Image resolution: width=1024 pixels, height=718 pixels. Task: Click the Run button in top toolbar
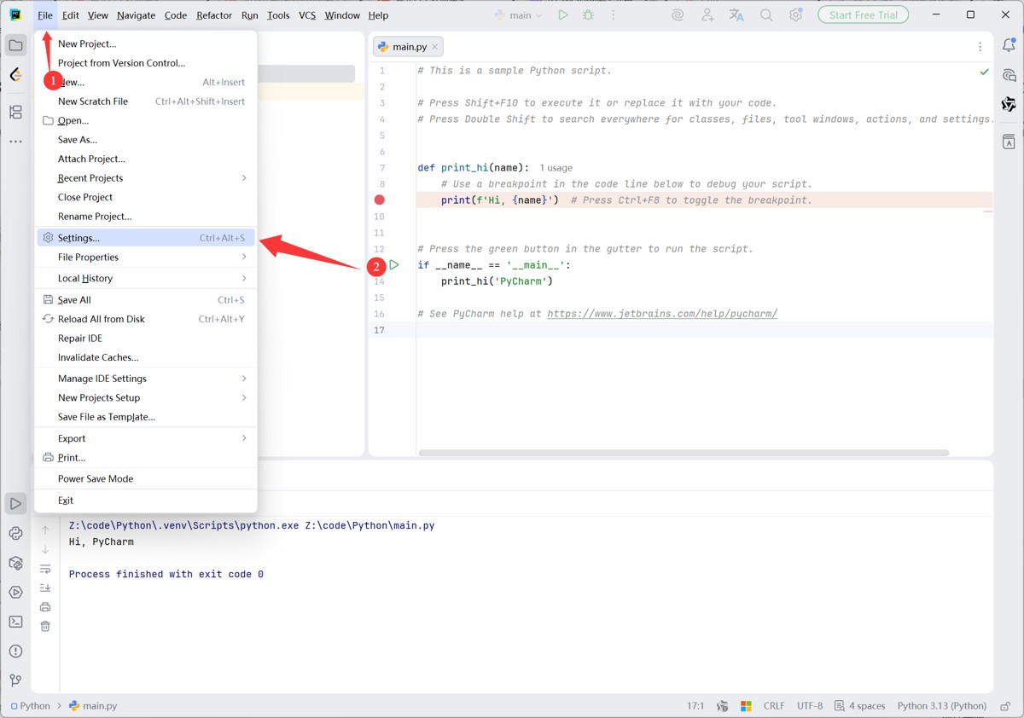562,15
